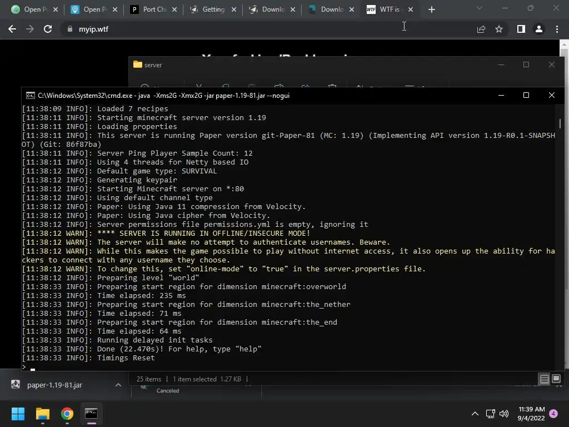Click the jar file icon in downloads bar
This screenshot has width=569, height=427.
16,384
